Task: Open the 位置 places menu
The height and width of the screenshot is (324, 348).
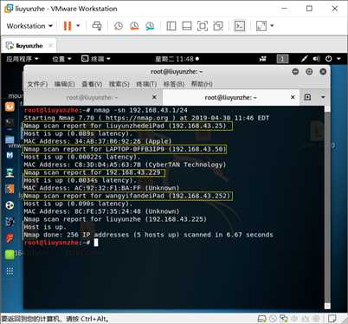Action: pyautogui.click(x=61, y=59)
